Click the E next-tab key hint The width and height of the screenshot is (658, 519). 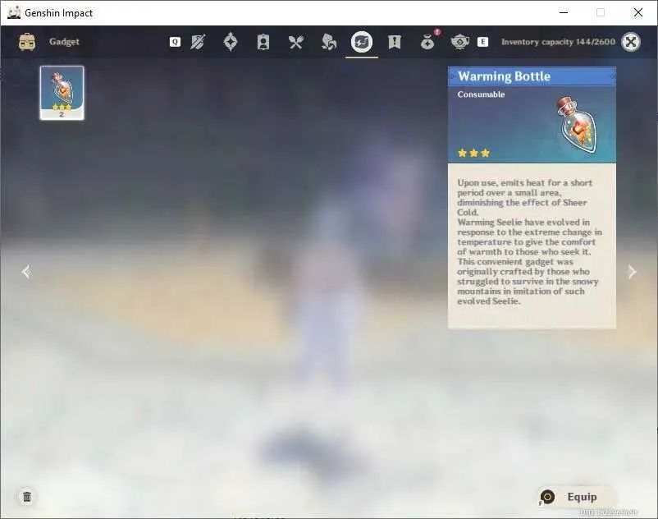tap(482, 42)
